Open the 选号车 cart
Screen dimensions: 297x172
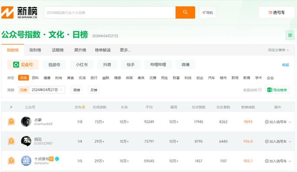coord(277,13)
